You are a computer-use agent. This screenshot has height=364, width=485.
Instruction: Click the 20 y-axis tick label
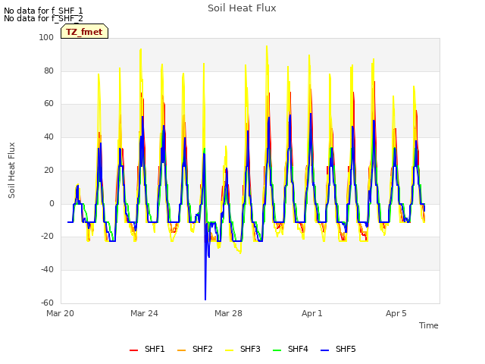pyautogui.click(x=48, y=170)
